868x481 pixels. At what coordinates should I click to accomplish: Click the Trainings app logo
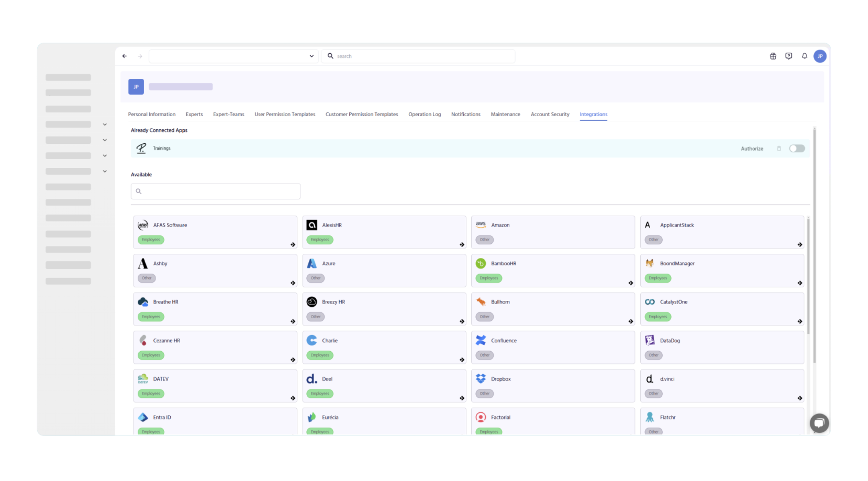point(141,148)
